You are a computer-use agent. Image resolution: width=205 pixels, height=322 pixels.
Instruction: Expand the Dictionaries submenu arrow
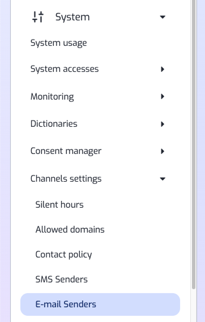[163, 124]
